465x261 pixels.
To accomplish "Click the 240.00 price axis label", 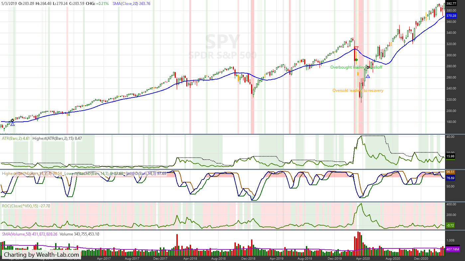I will (x=451, y=88).
